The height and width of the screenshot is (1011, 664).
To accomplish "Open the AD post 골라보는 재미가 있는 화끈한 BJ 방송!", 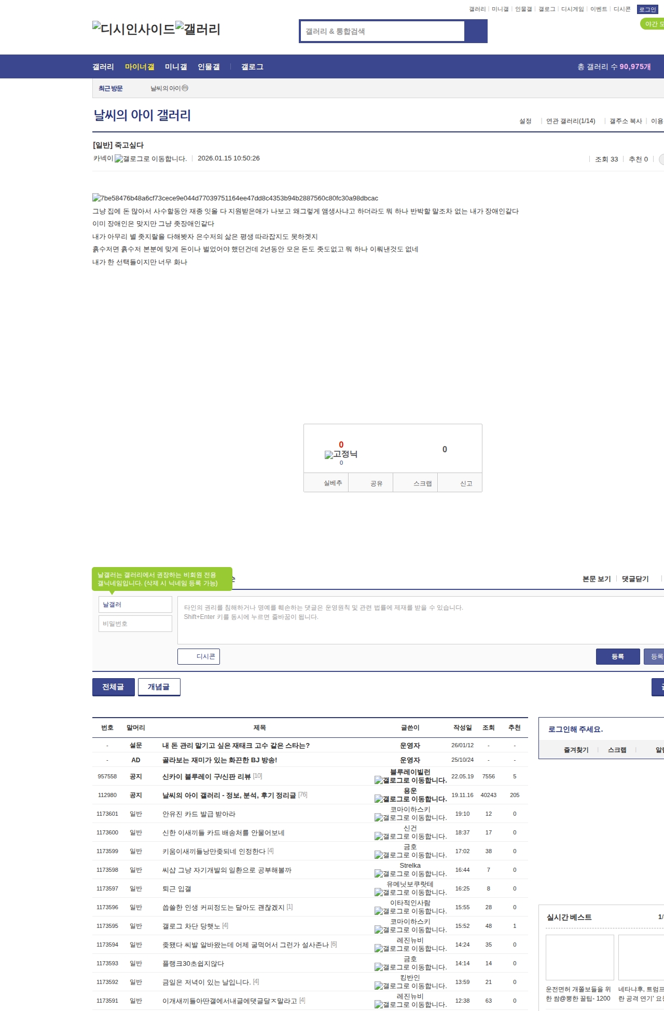I will (220, 760).
